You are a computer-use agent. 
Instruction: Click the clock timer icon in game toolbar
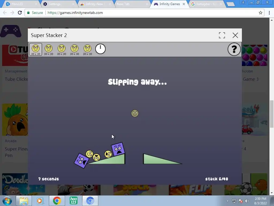coord(101,49)
